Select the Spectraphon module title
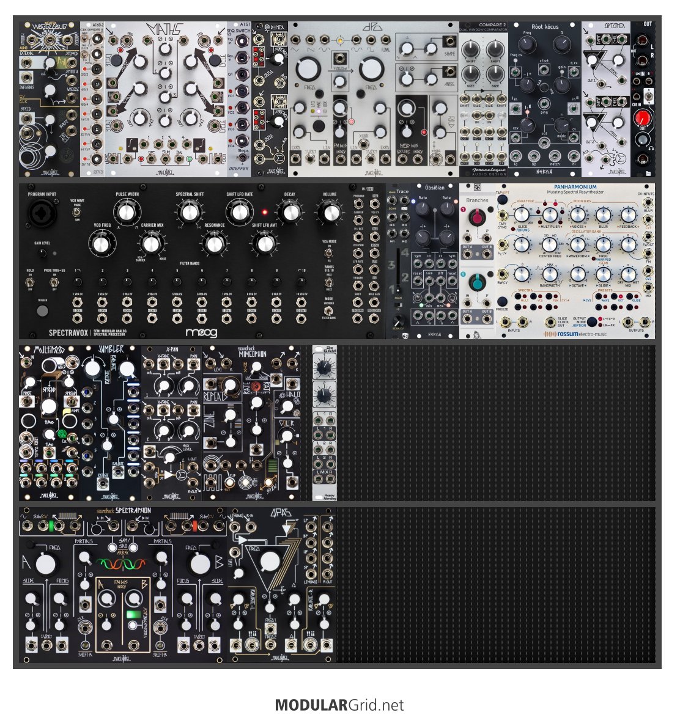The image size is (680, 718). (x=133, y=511)
